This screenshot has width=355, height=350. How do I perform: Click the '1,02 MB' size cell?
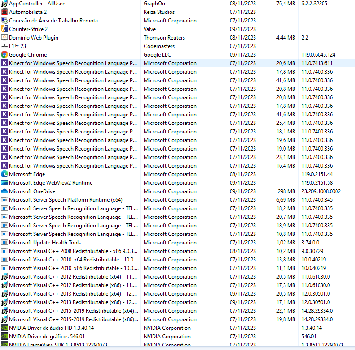pos(286,242)
